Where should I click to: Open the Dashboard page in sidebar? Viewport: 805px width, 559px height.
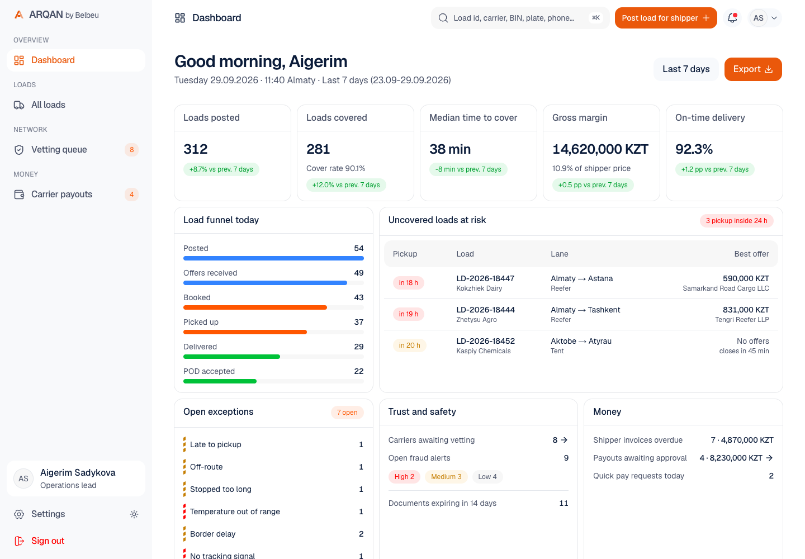(76, 60)
